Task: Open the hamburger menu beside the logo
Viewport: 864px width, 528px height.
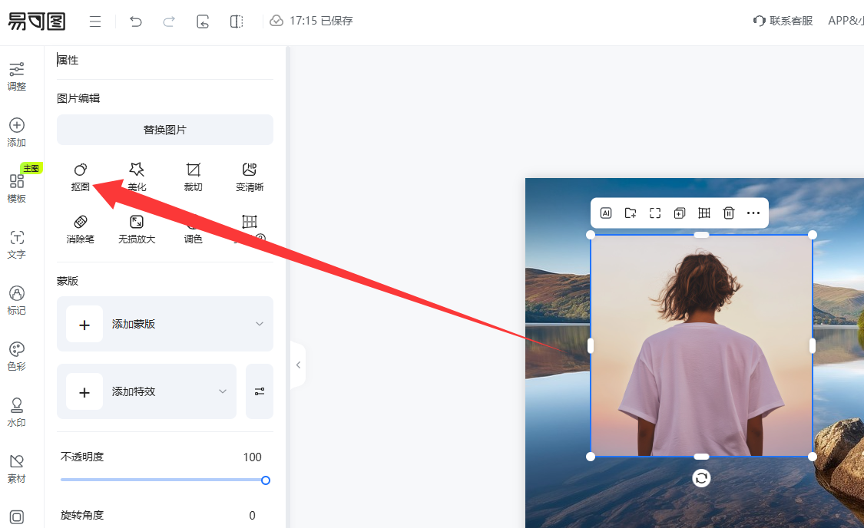Action: tap(95, 21)
